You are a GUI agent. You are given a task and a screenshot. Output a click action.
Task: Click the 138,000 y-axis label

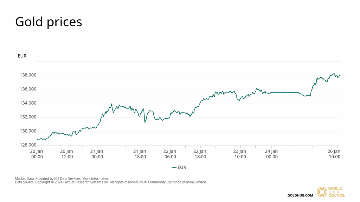click(x=27, y=75)
